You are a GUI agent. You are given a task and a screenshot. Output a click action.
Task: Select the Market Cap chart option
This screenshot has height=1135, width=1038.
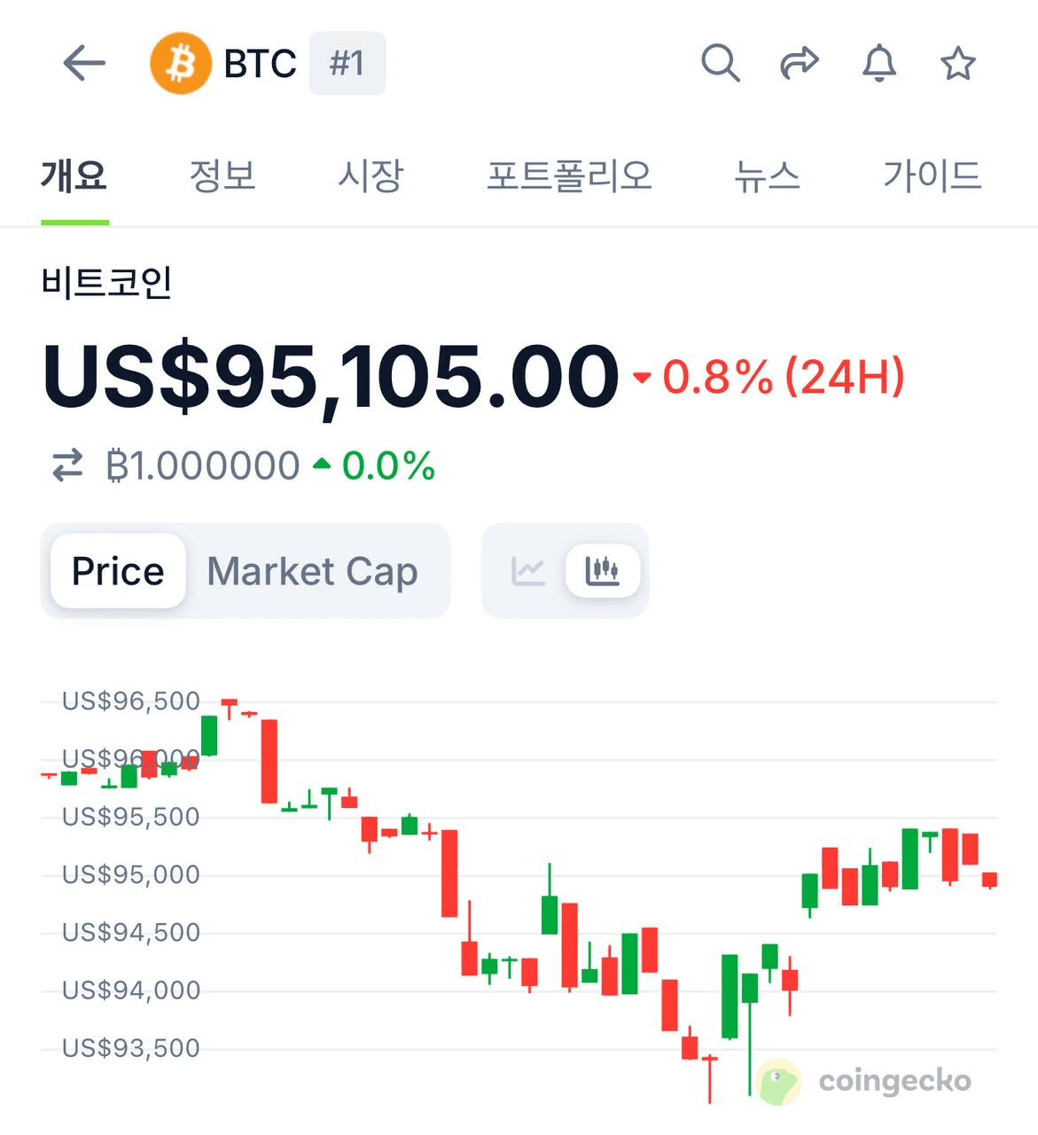312,571
